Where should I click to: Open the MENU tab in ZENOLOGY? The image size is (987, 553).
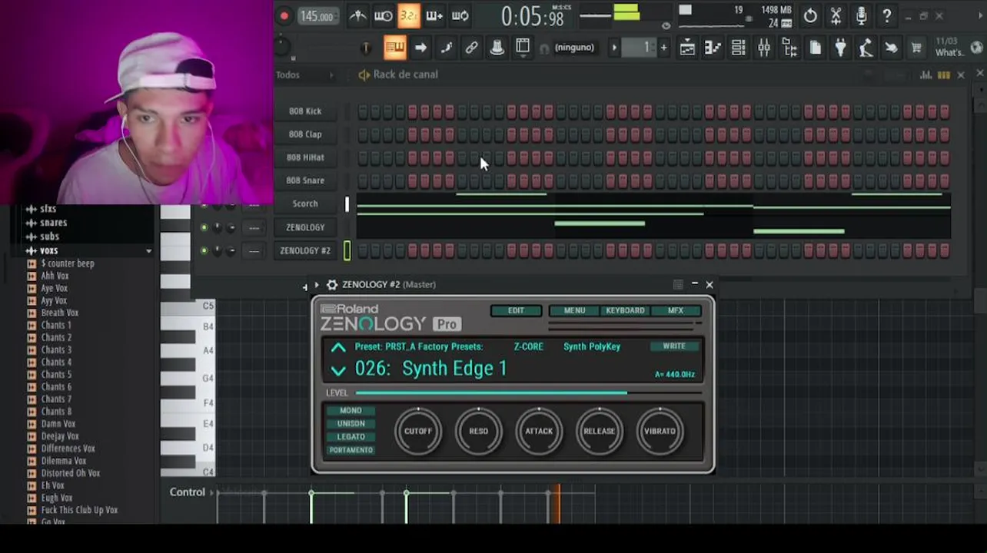[574, 311]
